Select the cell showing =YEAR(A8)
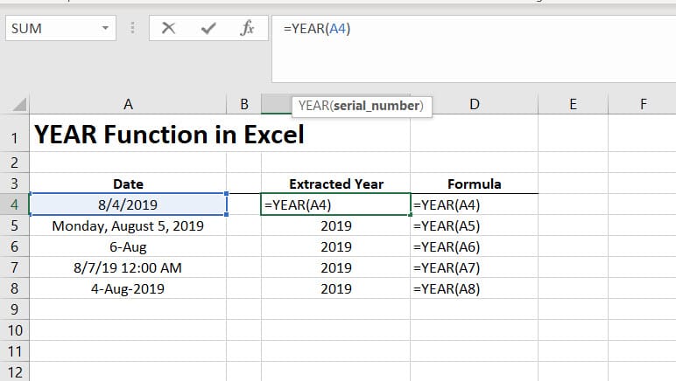This screenshot has width=676, height=381. [x=474, y=288]
